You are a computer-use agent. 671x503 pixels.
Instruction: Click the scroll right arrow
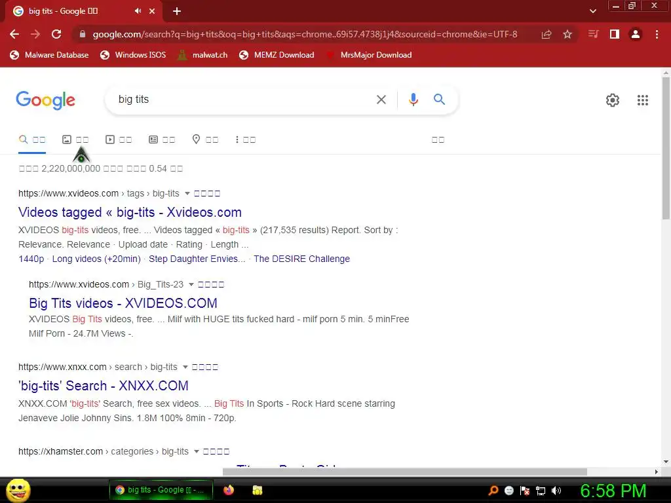(x=657, y=472)
